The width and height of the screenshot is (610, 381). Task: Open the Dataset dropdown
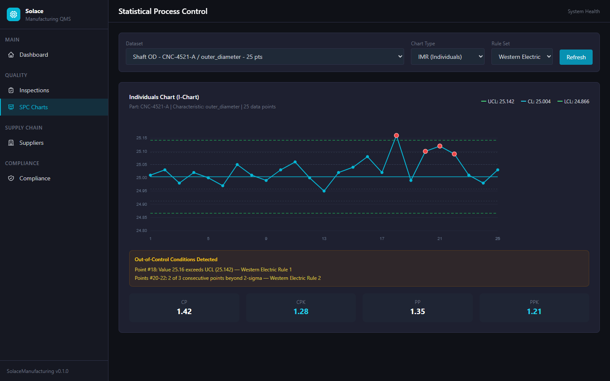pos(265,57)
